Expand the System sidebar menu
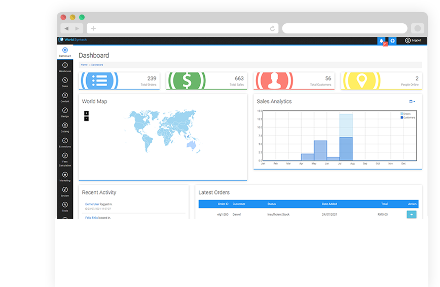Viewport: 440px width, 287px height. [65, 191]
